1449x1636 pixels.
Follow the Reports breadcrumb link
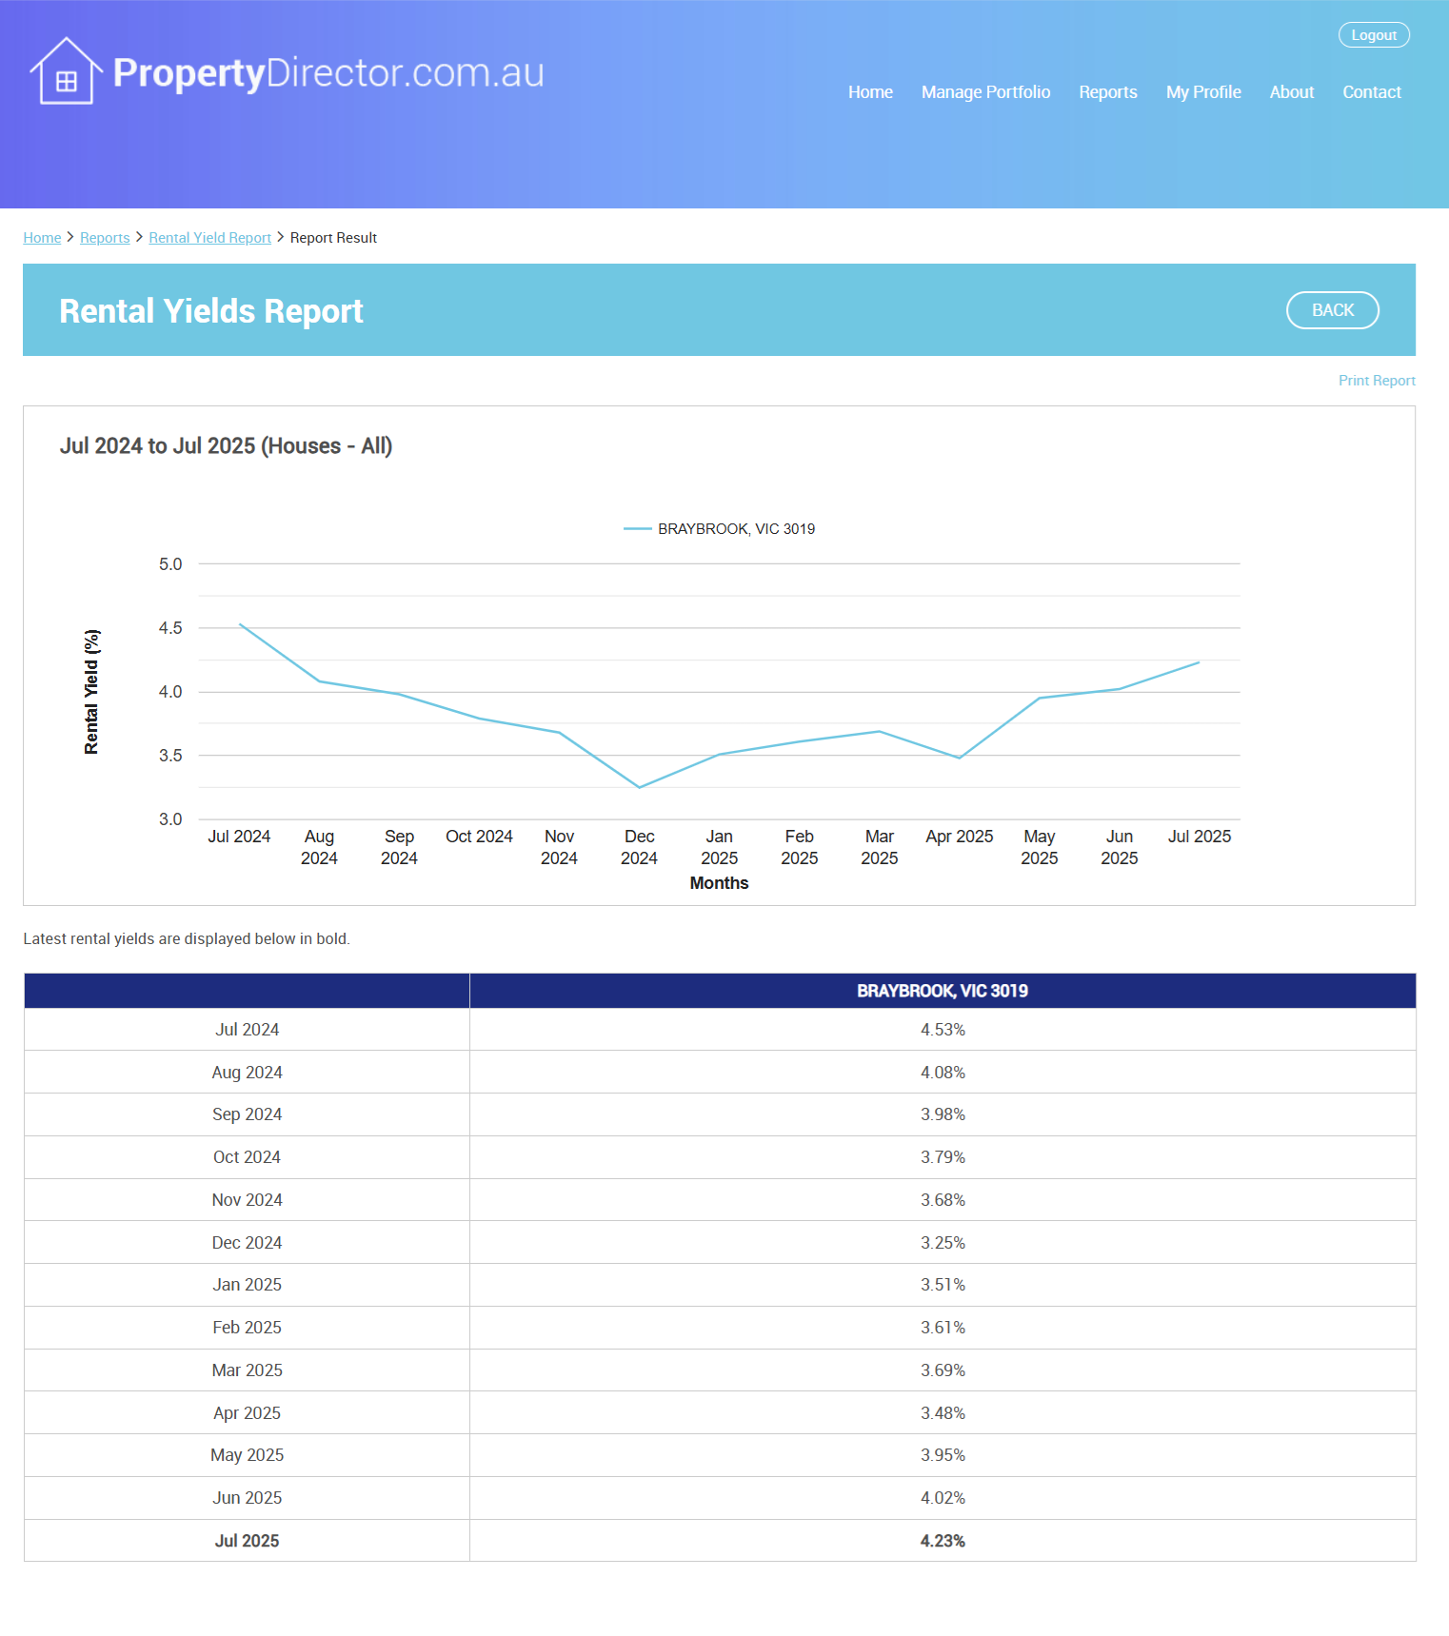click(105, 238)
